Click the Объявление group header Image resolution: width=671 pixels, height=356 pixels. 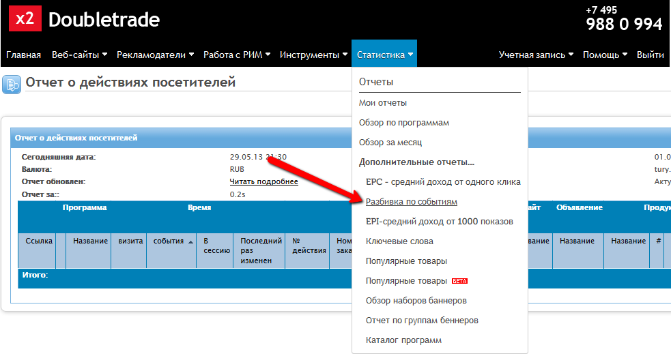[x=580, y=208]
